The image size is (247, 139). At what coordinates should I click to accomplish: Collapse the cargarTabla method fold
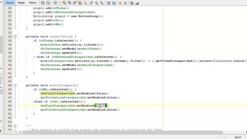tap(15, 36)
